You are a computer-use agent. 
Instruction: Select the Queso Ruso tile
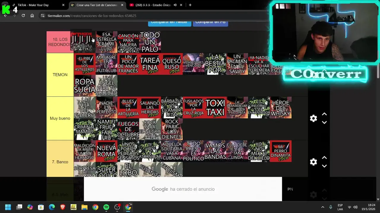pos(172,64)
